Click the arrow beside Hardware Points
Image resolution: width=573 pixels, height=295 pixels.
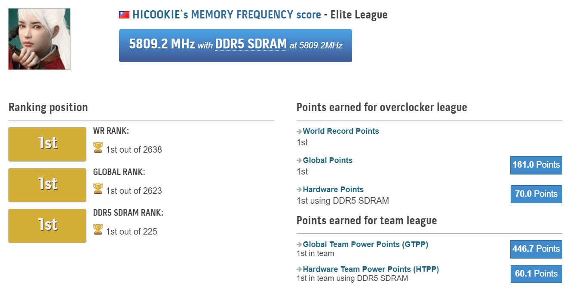[x=299, y=190]
